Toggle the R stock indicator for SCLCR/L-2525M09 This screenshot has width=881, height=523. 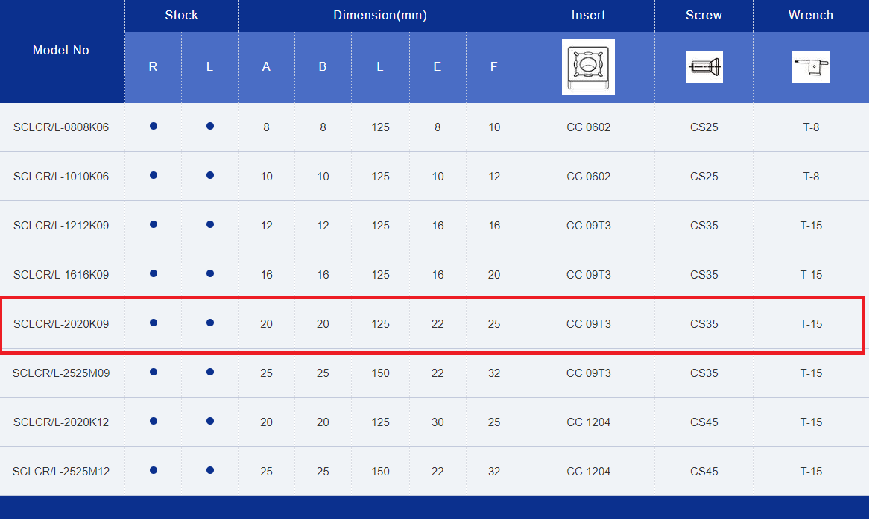tap(153, 373)
